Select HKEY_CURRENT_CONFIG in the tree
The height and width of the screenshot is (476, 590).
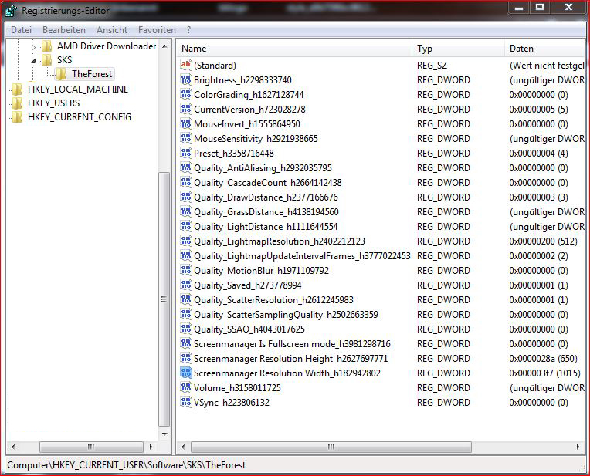coord(79,117)
